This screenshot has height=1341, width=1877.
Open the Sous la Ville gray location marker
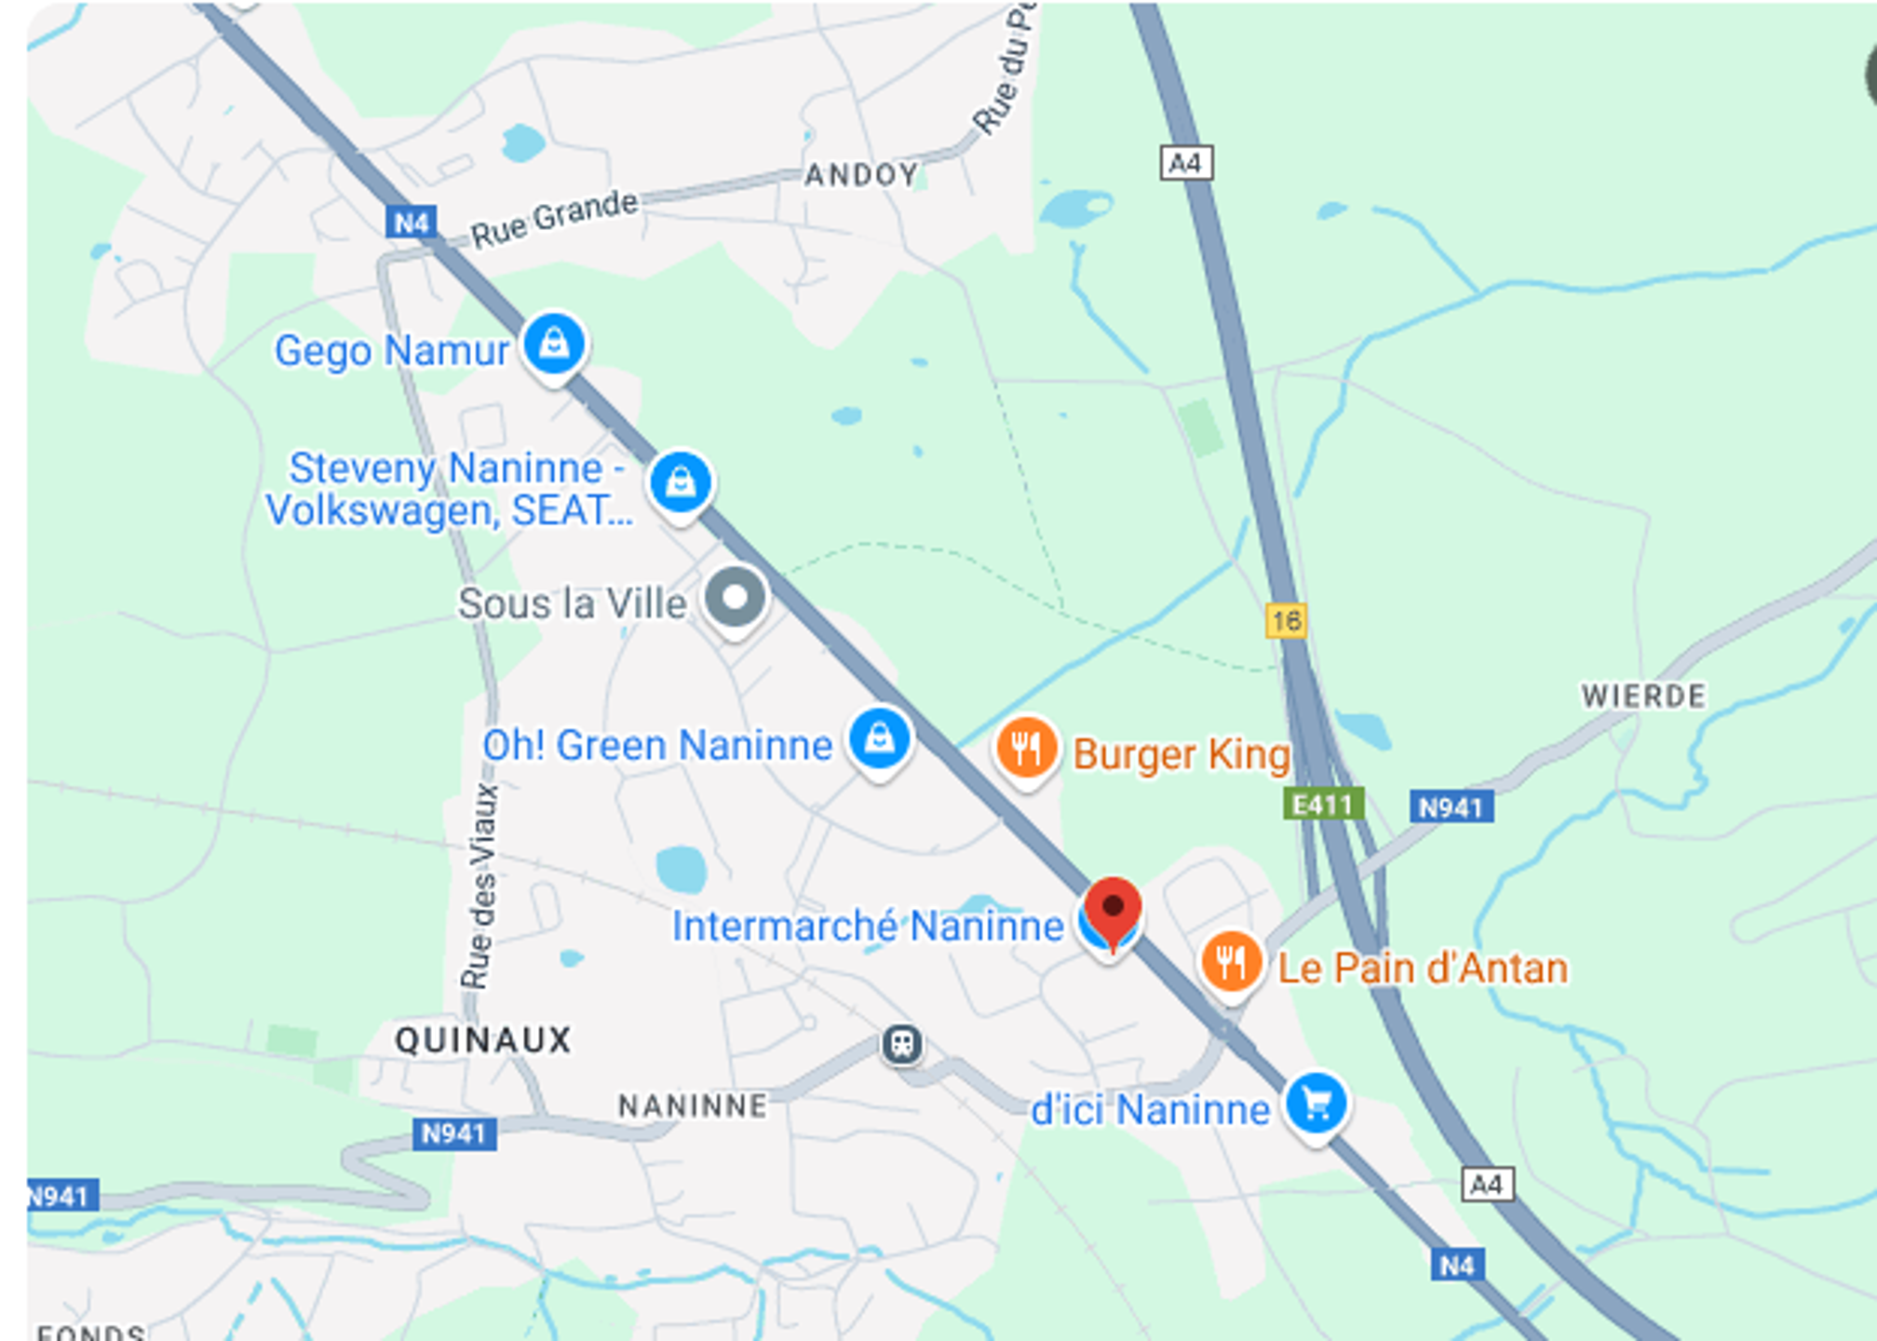[736, 600]
